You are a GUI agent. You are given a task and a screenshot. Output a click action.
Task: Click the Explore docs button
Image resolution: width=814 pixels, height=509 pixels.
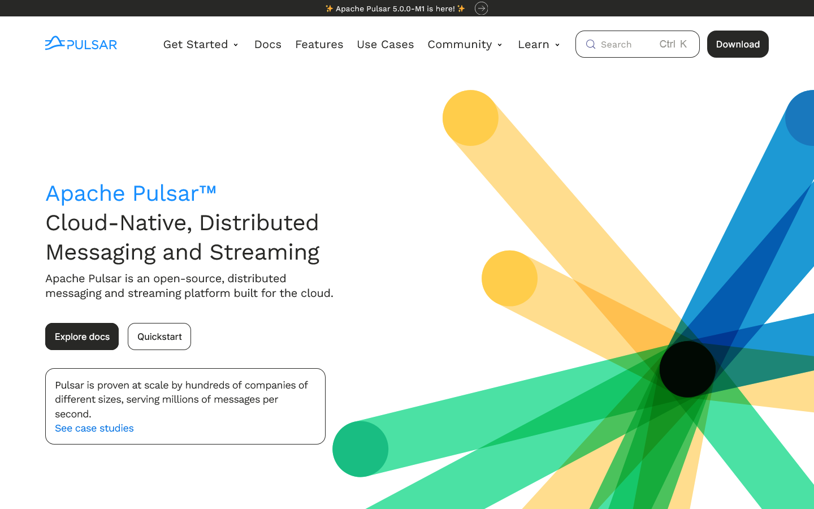[82, 337]
